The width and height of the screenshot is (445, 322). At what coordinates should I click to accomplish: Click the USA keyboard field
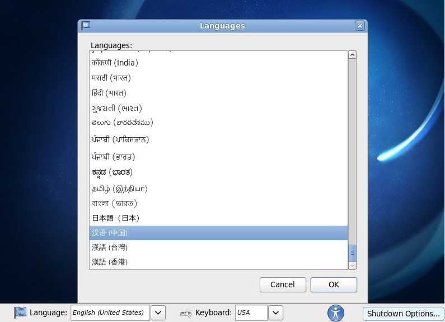251,312
